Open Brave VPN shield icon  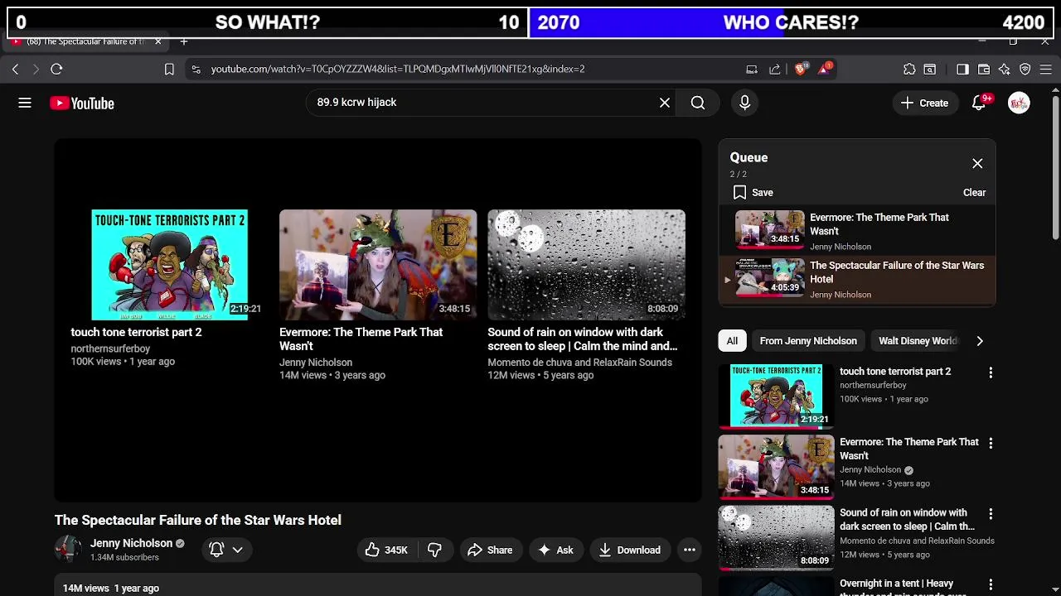pos(1025,70)
